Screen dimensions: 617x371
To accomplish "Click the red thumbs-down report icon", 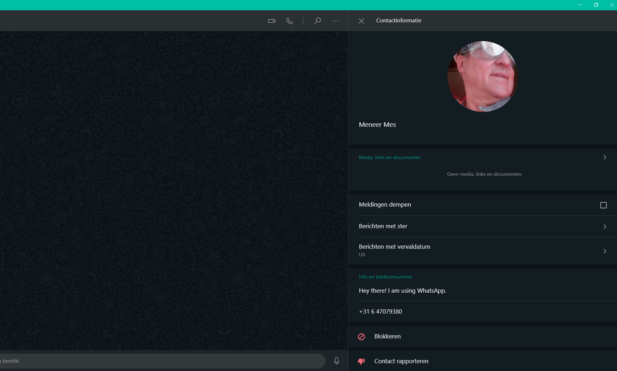I will coord(361,361).
